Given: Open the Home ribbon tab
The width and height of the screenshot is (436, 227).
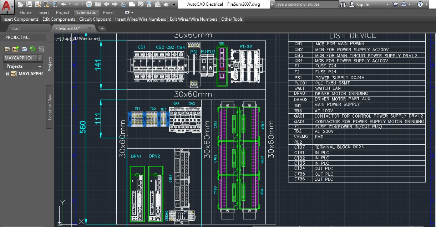Looking at the screenshot, I should [25, 12].
